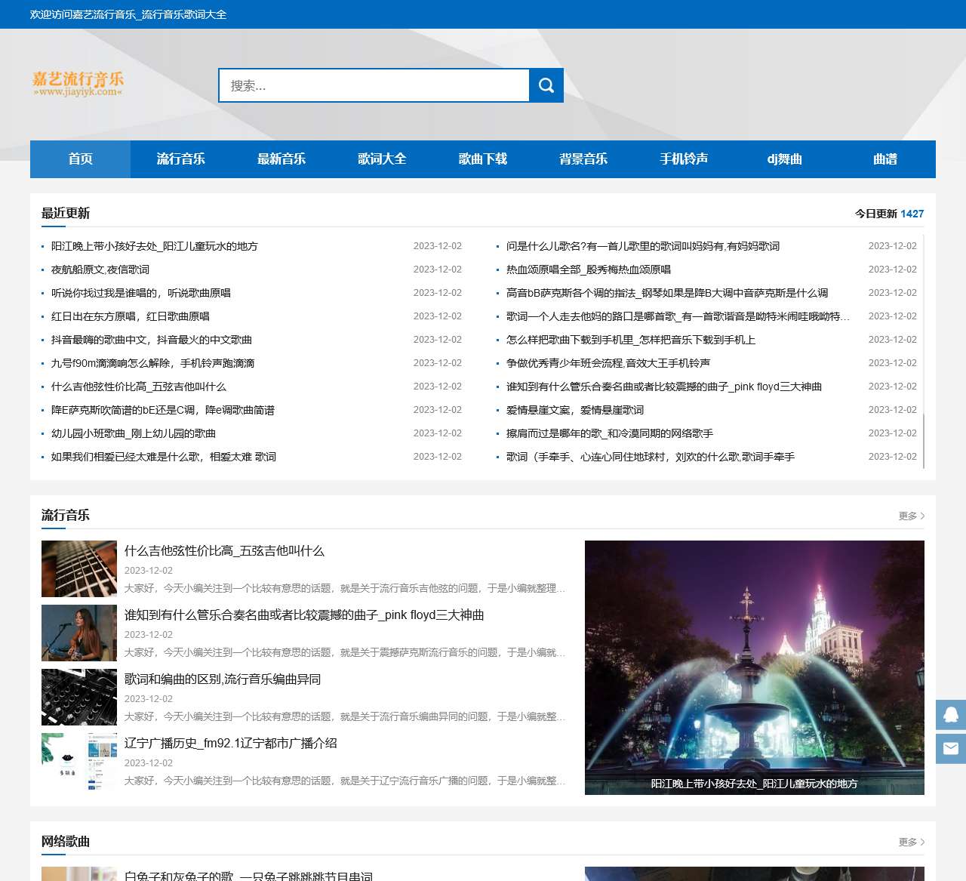Open the 曲谱 navigation item

click(x=884, y=159)
